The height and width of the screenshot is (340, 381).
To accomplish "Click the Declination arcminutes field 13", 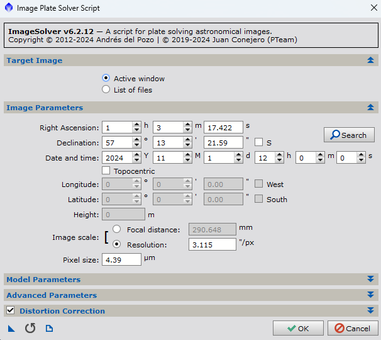I will point(168,142).
